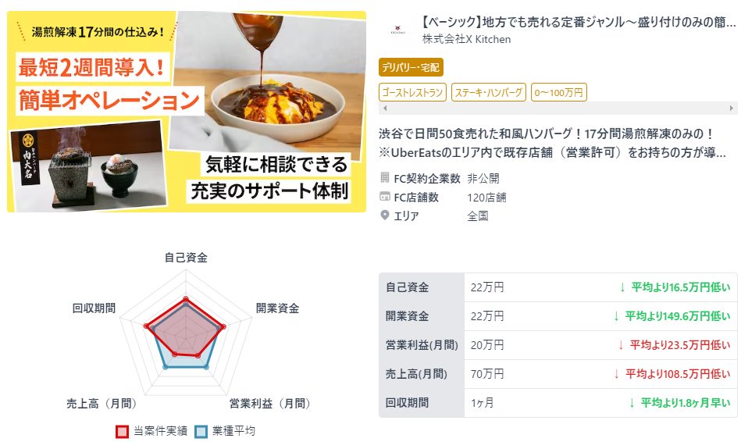Toggle the 業種平均 legend box
This screenshot has width=741, height=442.
pos(201,431)
